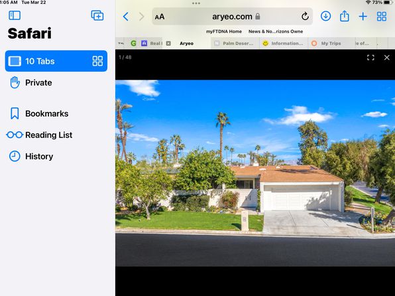This screenshot has height=296, width=395.
Task: Tap the aryeo.com address field
Action: point(232,17)
